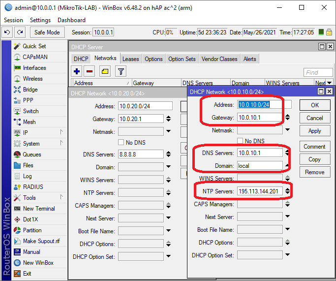Screen dimensions: 336x281
Task: Switch to Options tab
Action: 153,59
